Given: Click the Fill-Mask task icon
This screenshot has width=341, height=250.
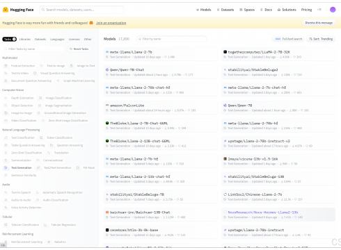Looking at the screenshot, I should [x=78, y=167].
